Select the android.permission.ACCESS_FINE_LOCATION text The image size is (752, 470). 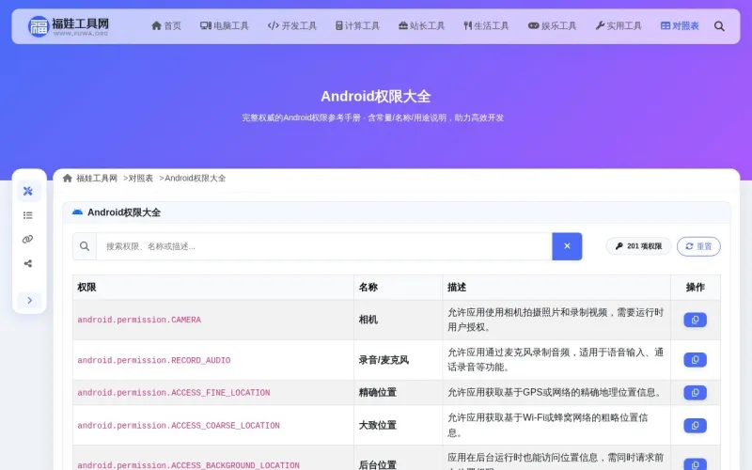(x=174, y=393)
